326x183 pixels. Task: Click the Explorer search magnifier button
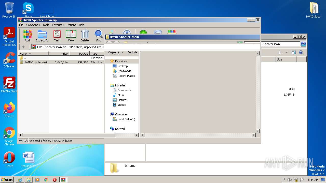pos(303,44)
